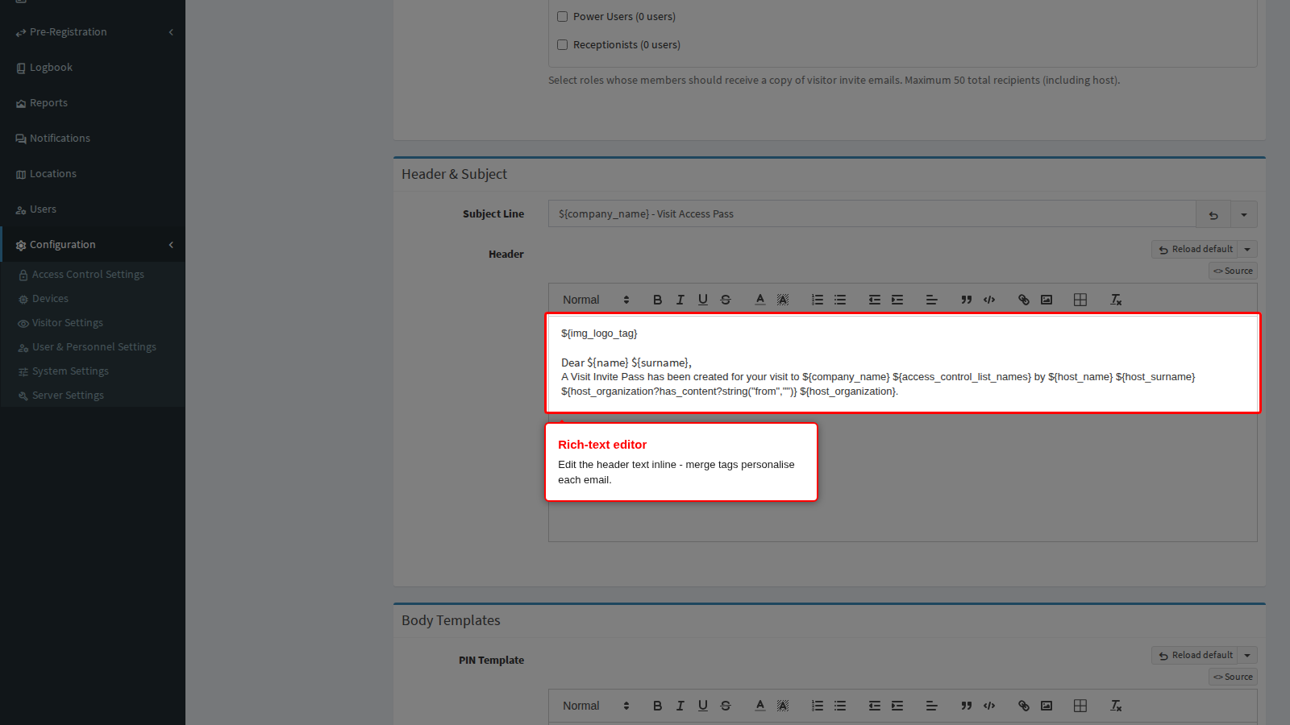
Task: Open Normal heading dropdown in PIN Template editor
Action: coord(596,706)
